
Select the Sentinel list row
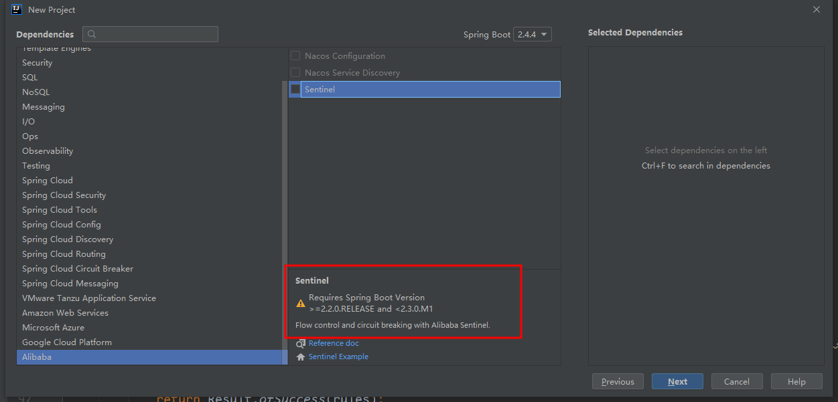point(425,89)
